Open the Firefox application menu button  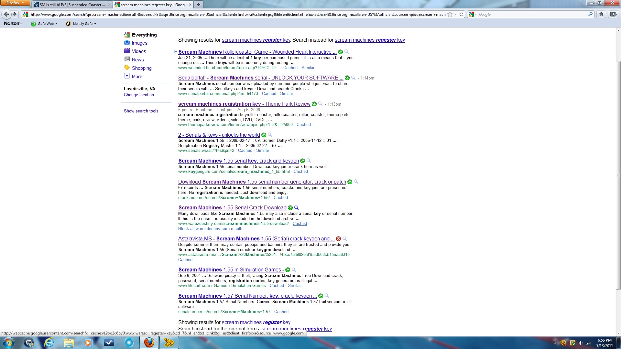15,3
